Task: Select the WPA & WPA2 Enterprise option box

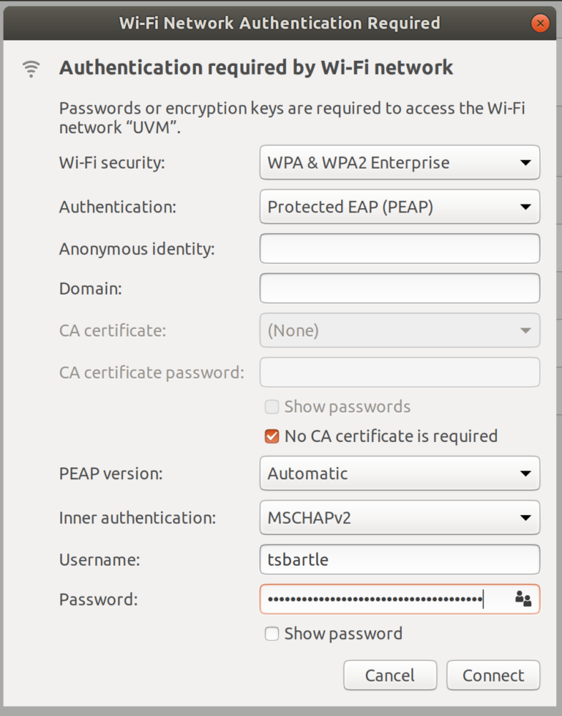Action: (x=400, y=163)
